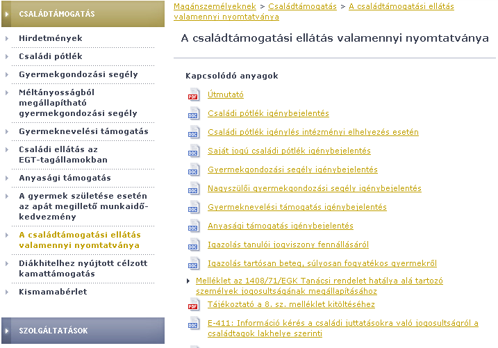Open the Melléklet az 1408/71/EGK Tanácsi rendelet link

tap(319, 285)
